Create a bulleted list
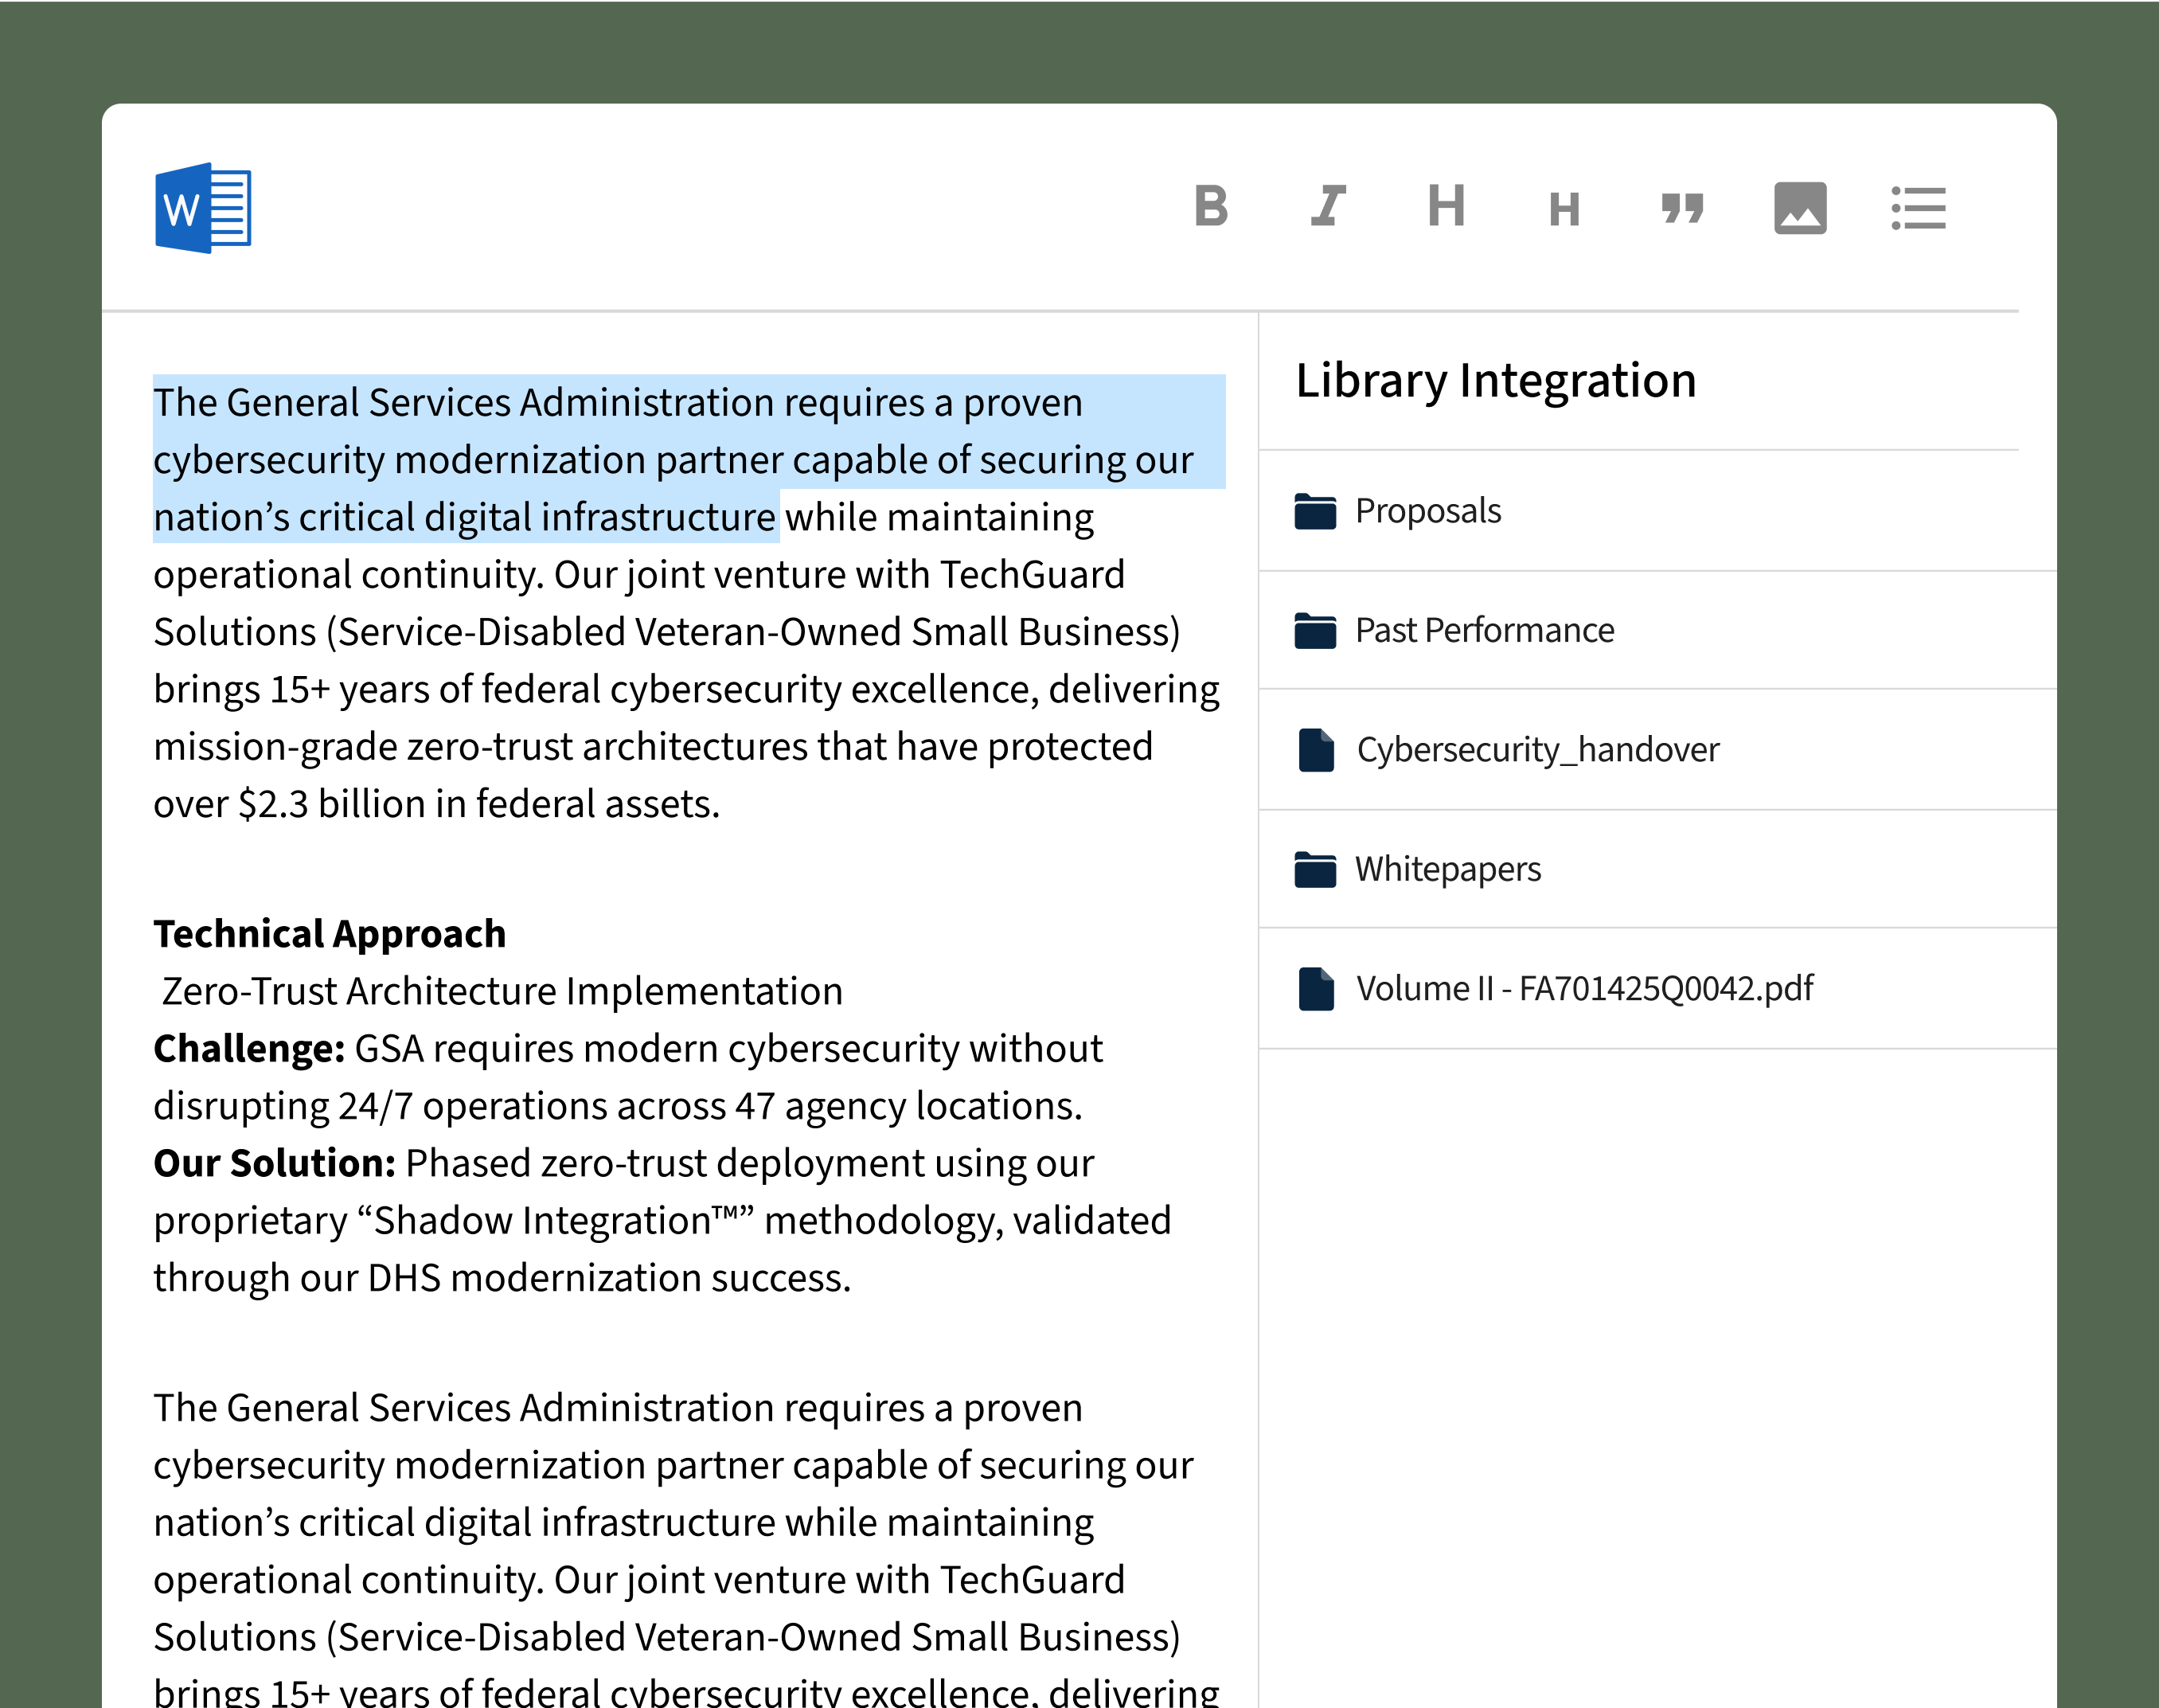Image resolution: width=2159 pixels, height=1708 pixels. (x=1918, y=208)
